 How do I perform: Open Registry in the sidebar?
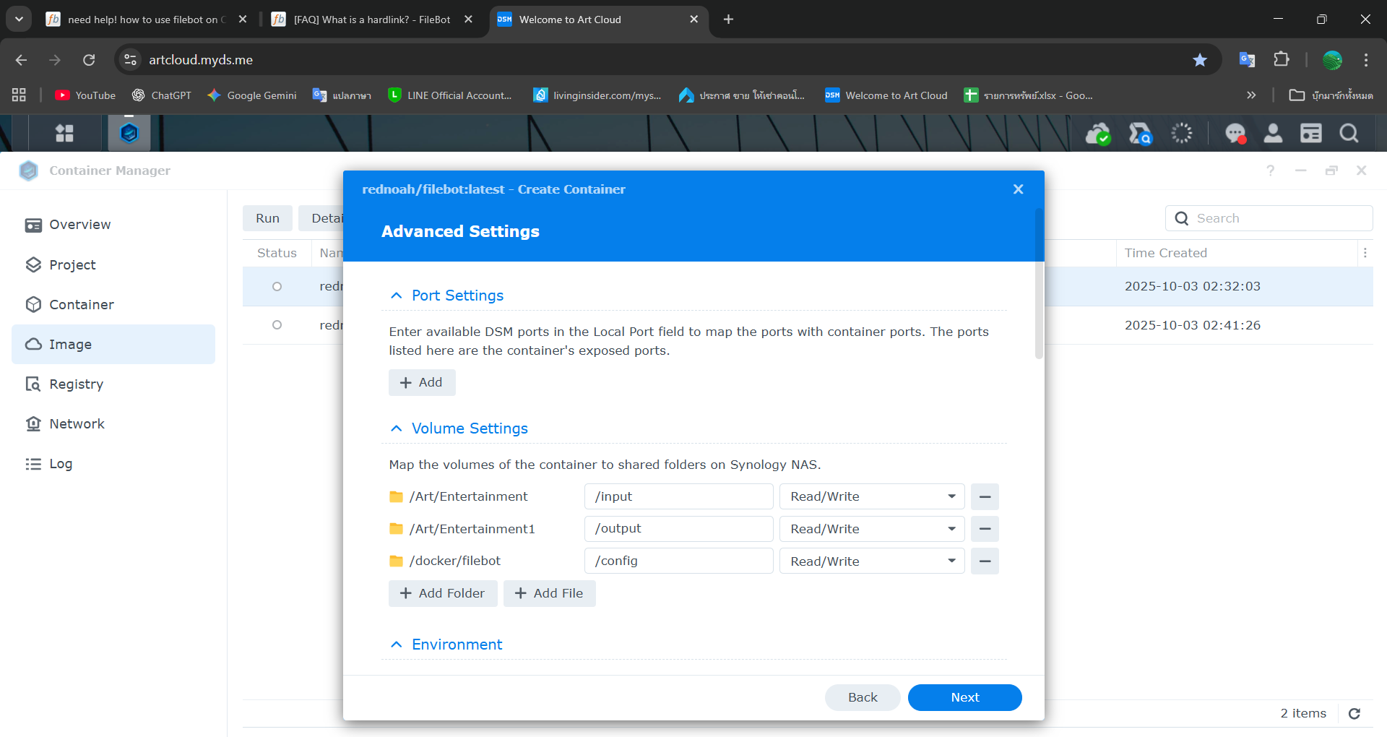pyautogui.click(x=76, y=384)
